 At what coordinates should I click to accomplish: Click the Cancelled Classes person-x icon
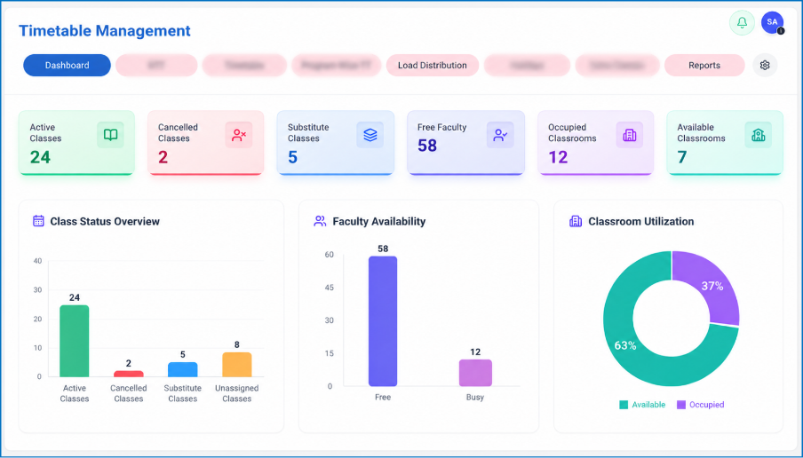[x=239, y=135]
